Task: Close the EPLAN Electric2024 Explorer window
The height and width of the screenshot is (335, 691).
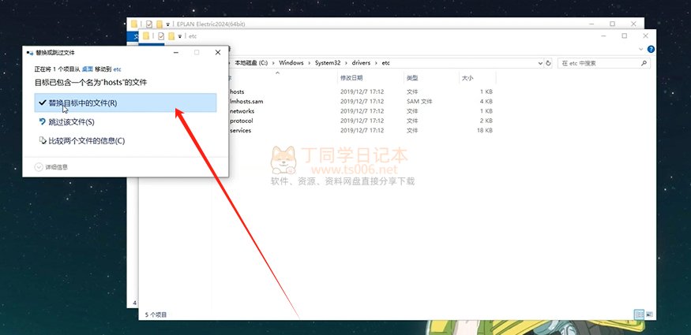Action: coord(633,24)
